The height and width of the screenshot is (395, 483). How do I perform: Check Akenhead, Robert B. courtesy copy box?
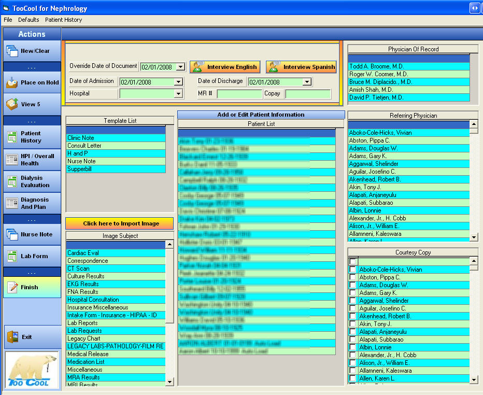(353, 316)
